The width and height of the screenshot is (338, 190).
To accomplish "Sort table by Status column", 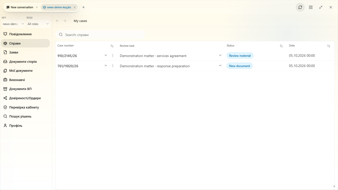I will coord(281,46).
